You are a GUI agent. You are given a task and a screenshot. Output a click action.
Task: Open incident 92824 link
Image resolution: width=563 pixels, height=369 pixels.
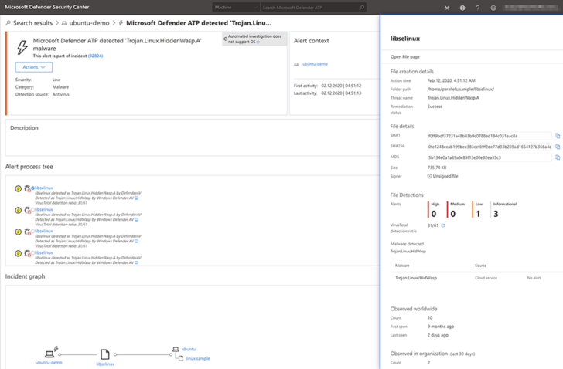[96, 56]
